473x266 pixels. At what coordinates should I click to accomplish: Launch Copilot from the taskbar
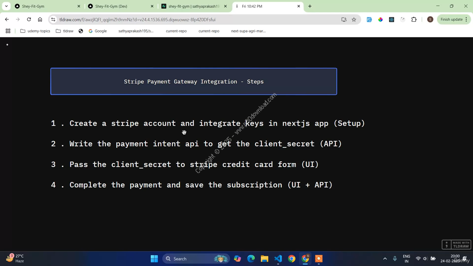[237, 259]
